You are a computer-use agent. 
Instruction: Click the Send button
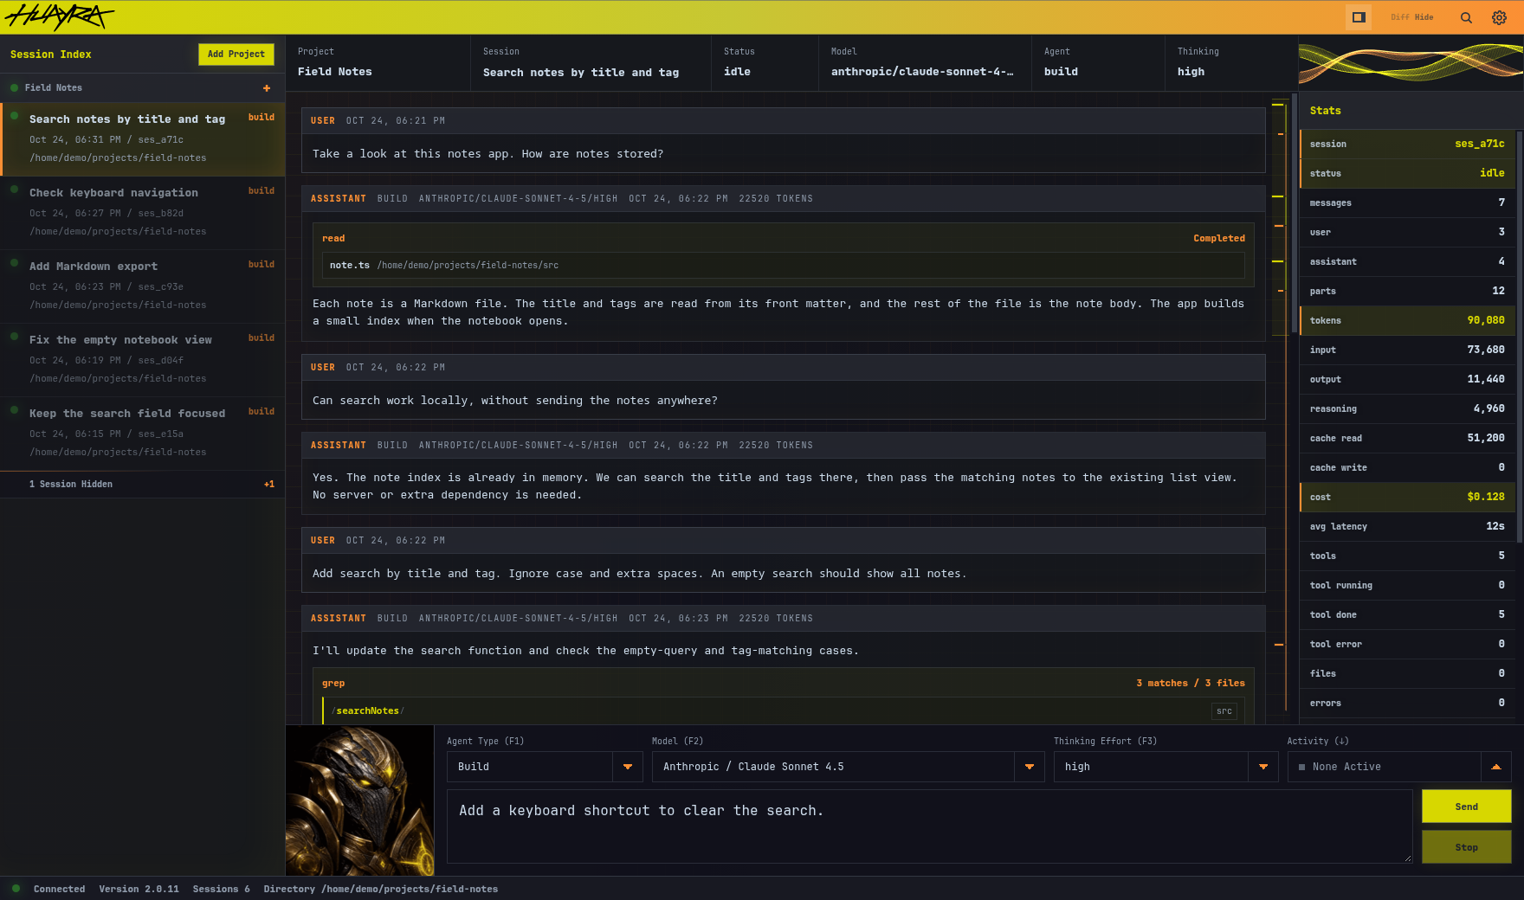pos(1466,807)
